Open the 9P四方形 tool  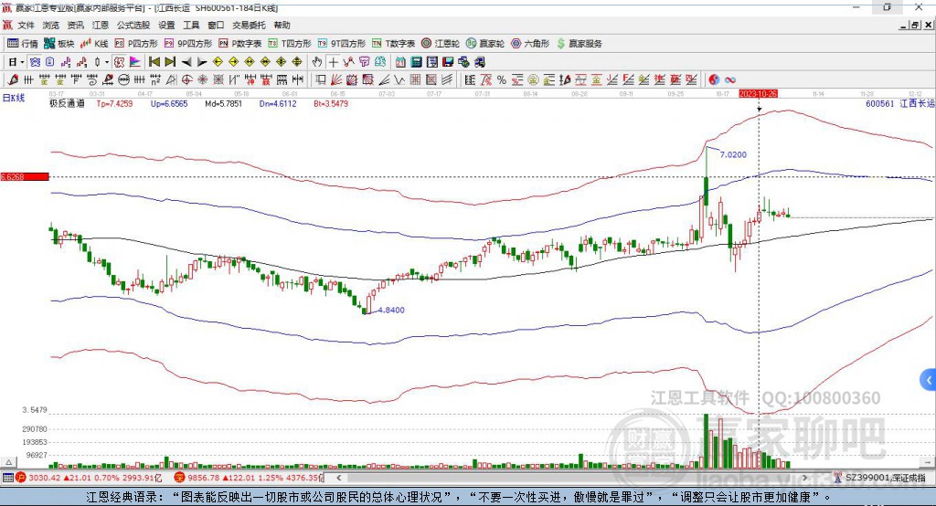coord(188,44)
